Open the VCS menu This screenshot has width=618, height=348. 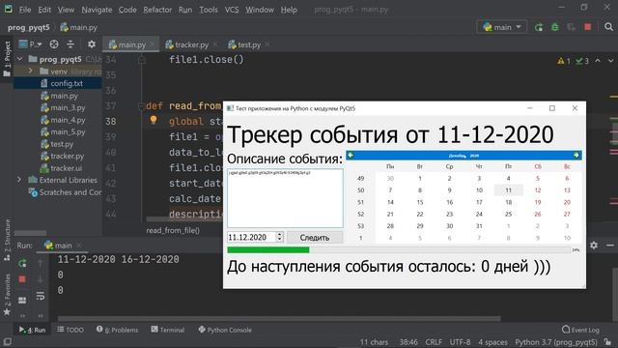tap(232, 10)
